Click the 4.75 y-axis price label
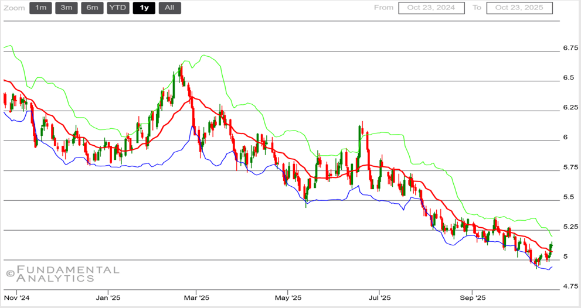 pyautogui.click(x=570, y=286)
